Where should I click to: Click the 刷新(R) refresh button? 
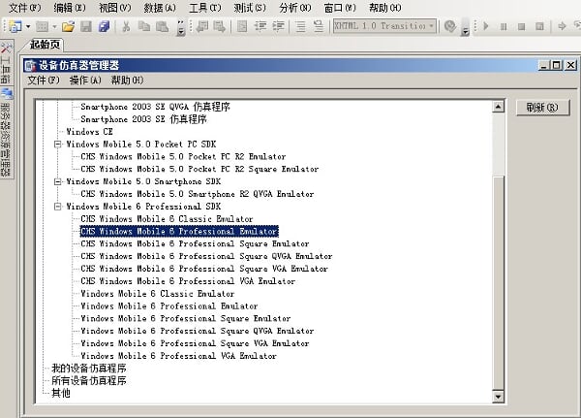pos(543,108)
